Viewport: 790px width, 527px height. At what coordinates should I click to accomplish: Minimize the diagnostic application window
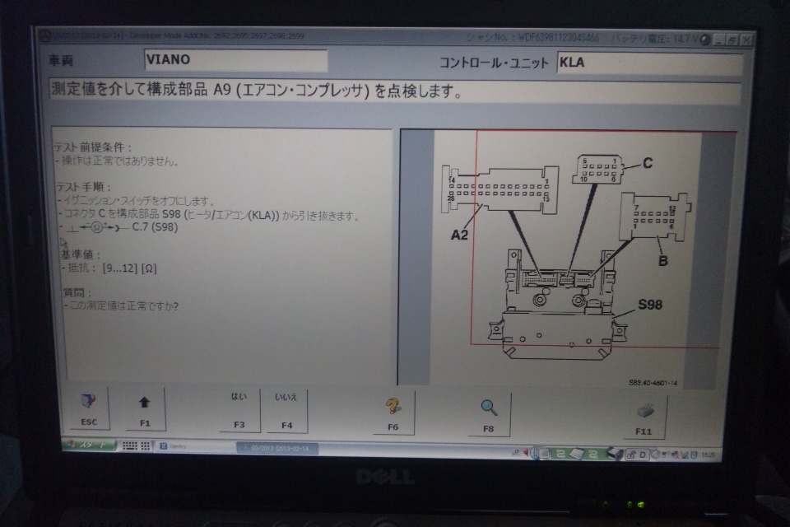pyautogui.click(x=718, y=39)
